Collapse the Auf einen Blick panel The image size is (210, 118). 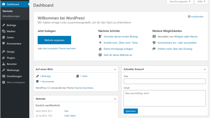pos(115,69)
